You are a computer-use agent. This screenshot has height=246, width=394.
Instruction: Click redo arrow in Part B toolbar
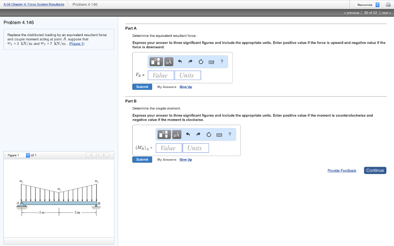tap(199, 134)
